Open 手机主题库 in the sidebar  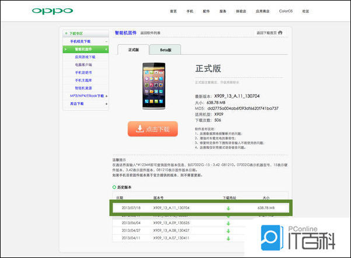click(83, 80)
